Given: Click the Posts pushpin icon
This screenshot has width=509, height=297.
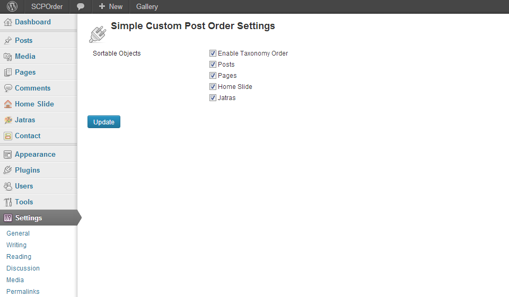Looking at the screenshot, I should tap(8, 41).
